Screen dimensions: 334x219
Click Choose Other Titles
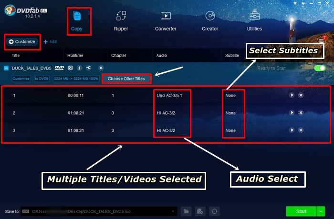(x=126, y=79)
